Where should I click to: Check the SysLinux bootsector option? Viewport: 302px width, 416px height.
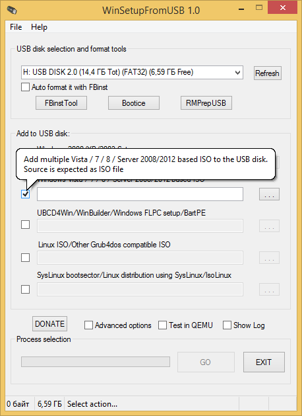26,289
